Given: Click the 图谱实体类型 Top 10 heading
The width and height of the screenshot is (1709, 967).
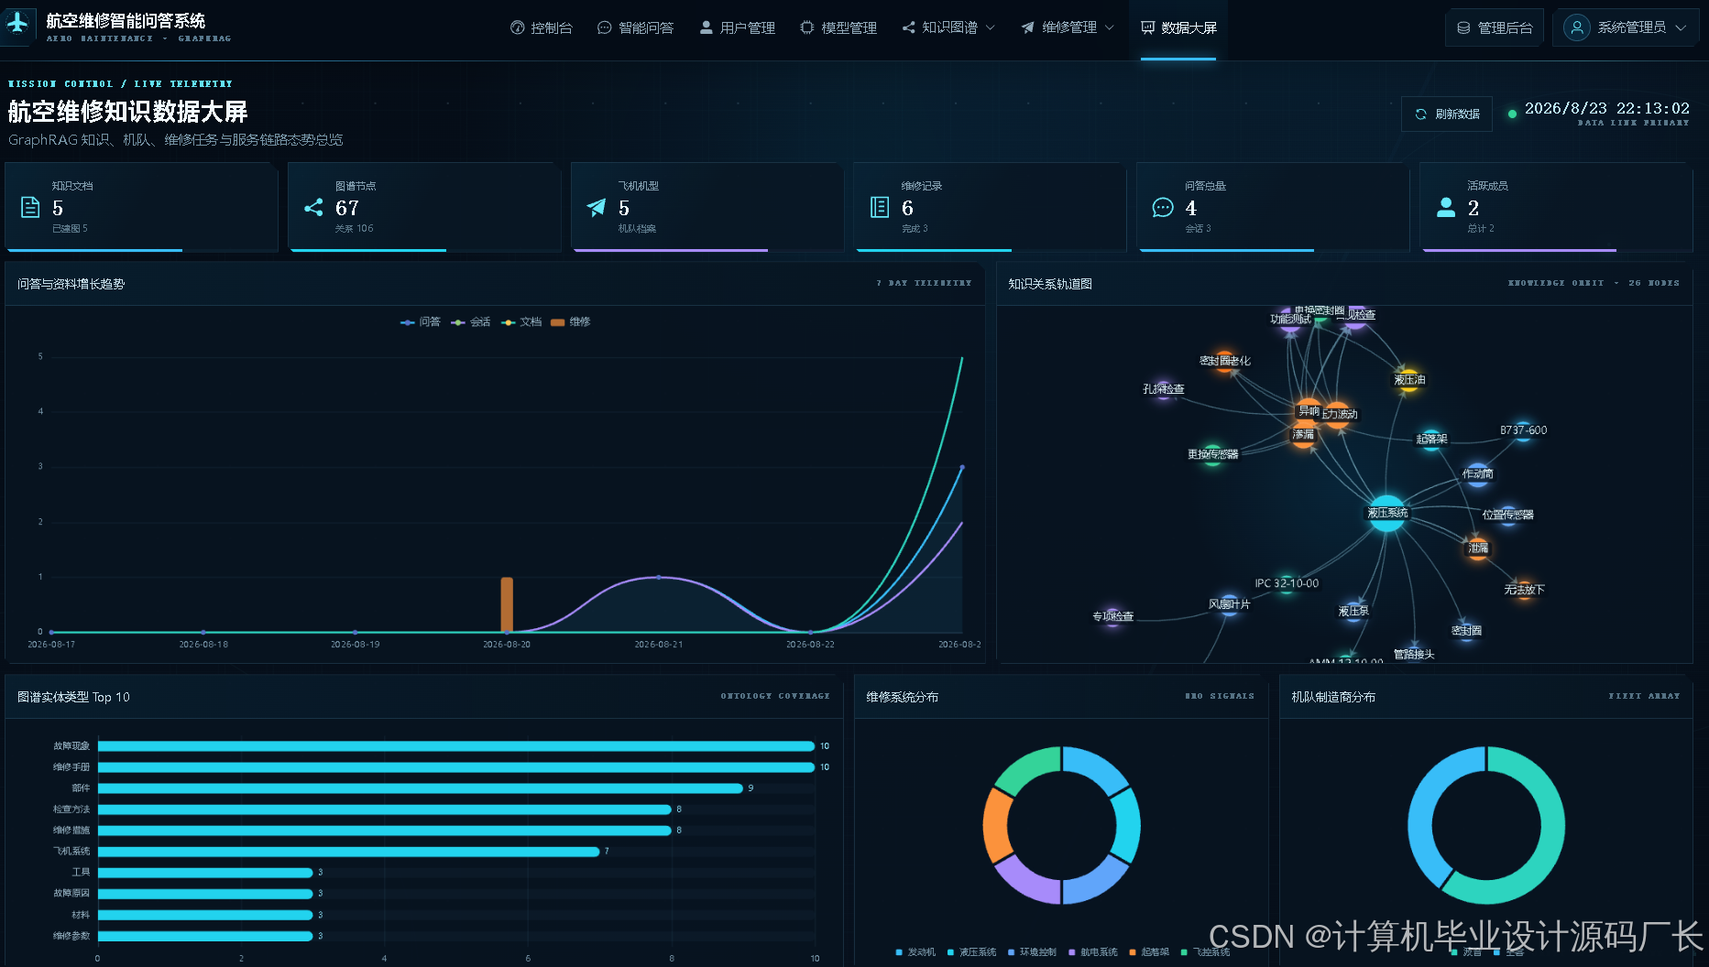Looking at the screenshot, I should click(x=73, y=697).
